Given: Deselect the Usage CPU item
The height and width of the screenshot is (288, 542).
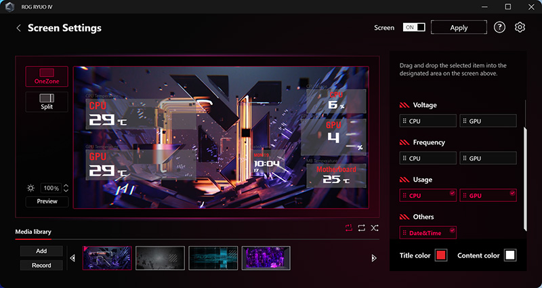Looking at the screenshot, I should (428, 195).
